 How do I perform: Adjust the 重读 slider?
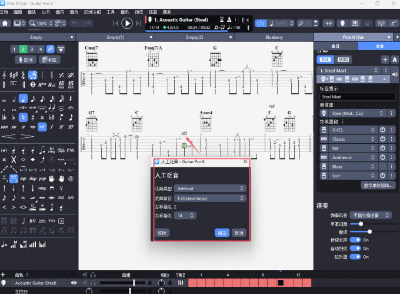[x=369, y=232]
